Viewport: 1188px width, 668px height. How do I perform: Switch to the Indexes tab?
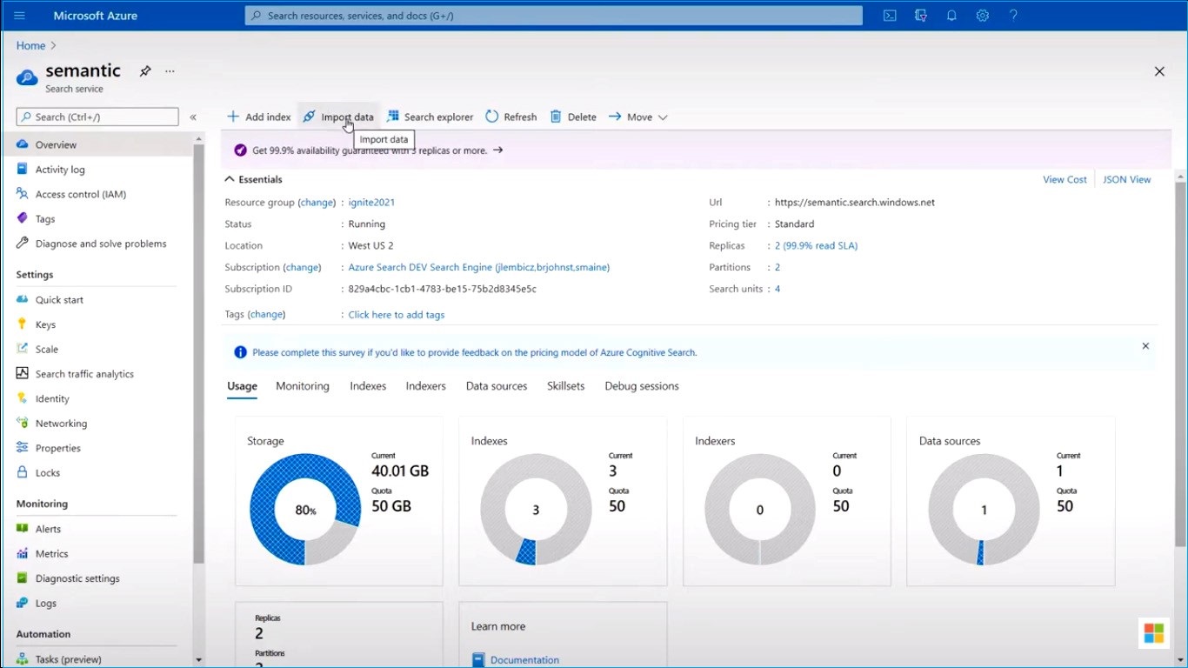click(x=368, y=386)
